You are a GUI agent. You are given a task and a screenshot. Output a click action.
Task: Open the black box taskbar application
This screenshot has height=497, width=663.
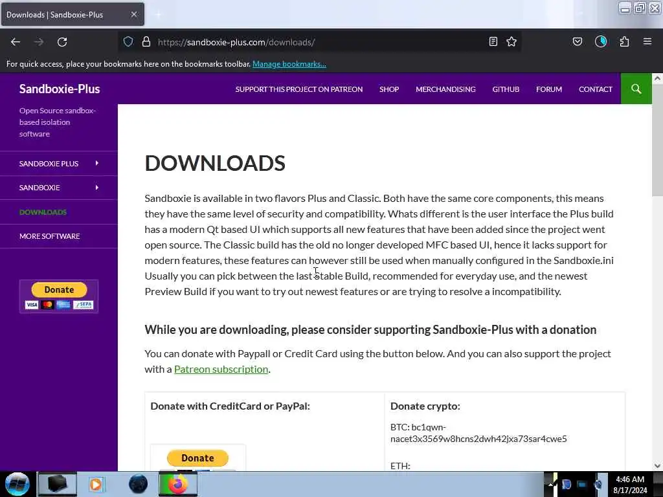[58, 484]
